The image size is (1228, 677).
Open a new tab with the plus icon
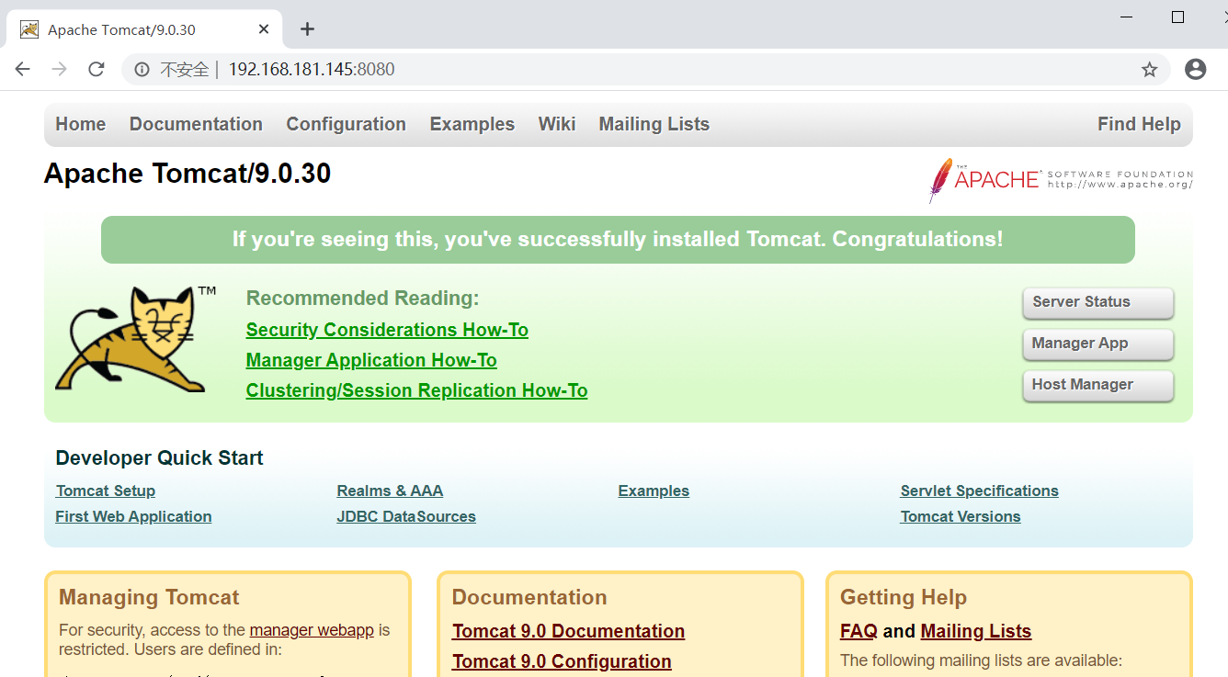coord(307,29)
